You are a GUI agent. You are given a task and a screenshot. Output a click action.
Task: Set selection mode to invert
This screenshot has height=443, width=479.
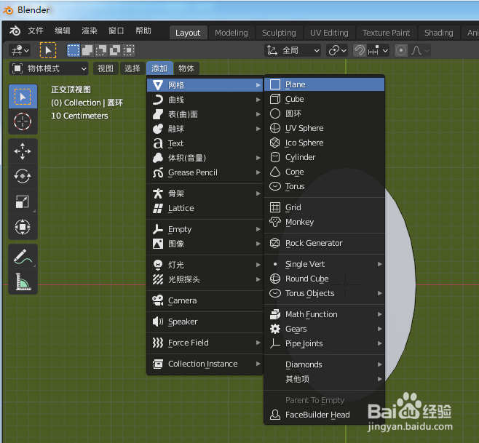pyautogui.click(x=115, y=50)
